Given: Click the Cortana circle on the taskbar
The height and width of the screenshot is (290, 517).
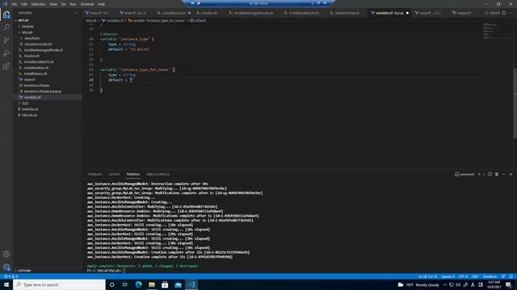Looking at the screenshot, I should point(111,284).
